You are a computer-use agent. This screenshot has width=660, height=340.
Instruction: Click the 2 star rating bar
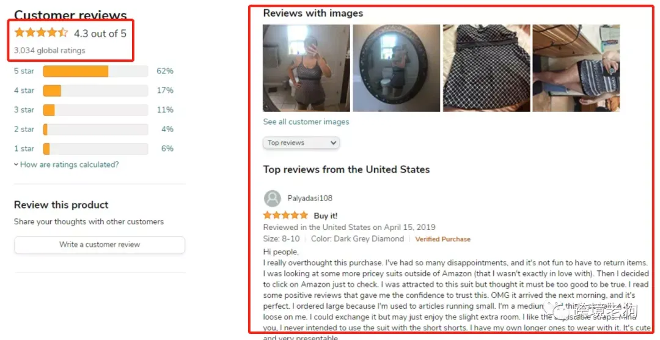coord(95,130)
